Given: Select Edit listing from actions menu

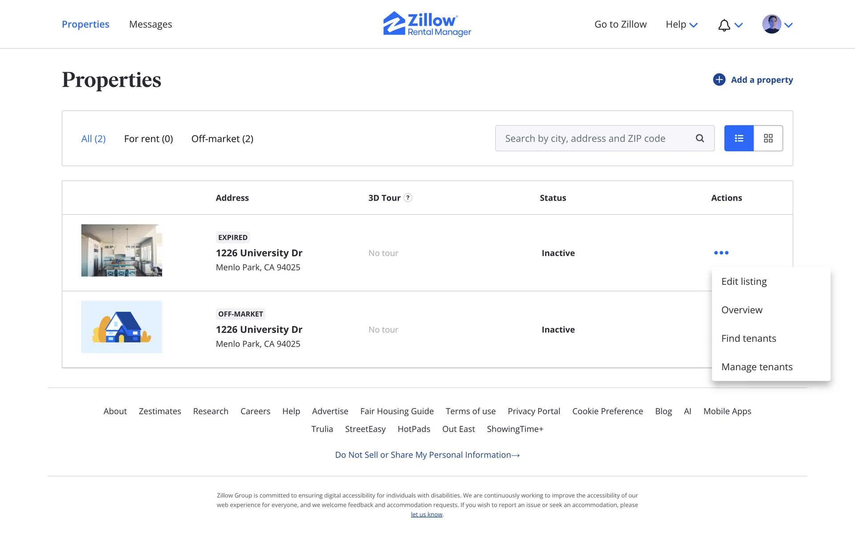Looking at the screenshot, I should tap(744, 282).
